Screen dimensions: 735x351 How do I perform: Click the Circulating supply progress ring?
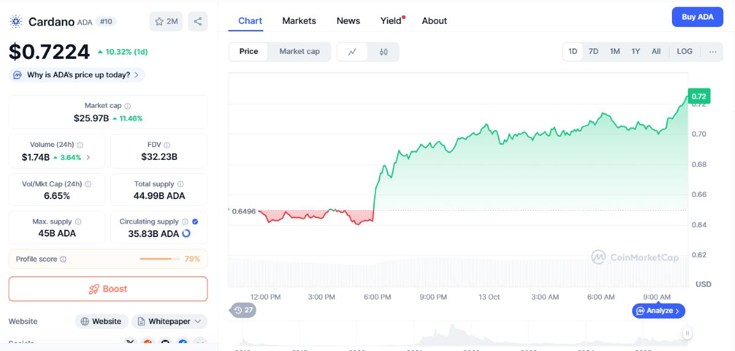tap(187, 233)
